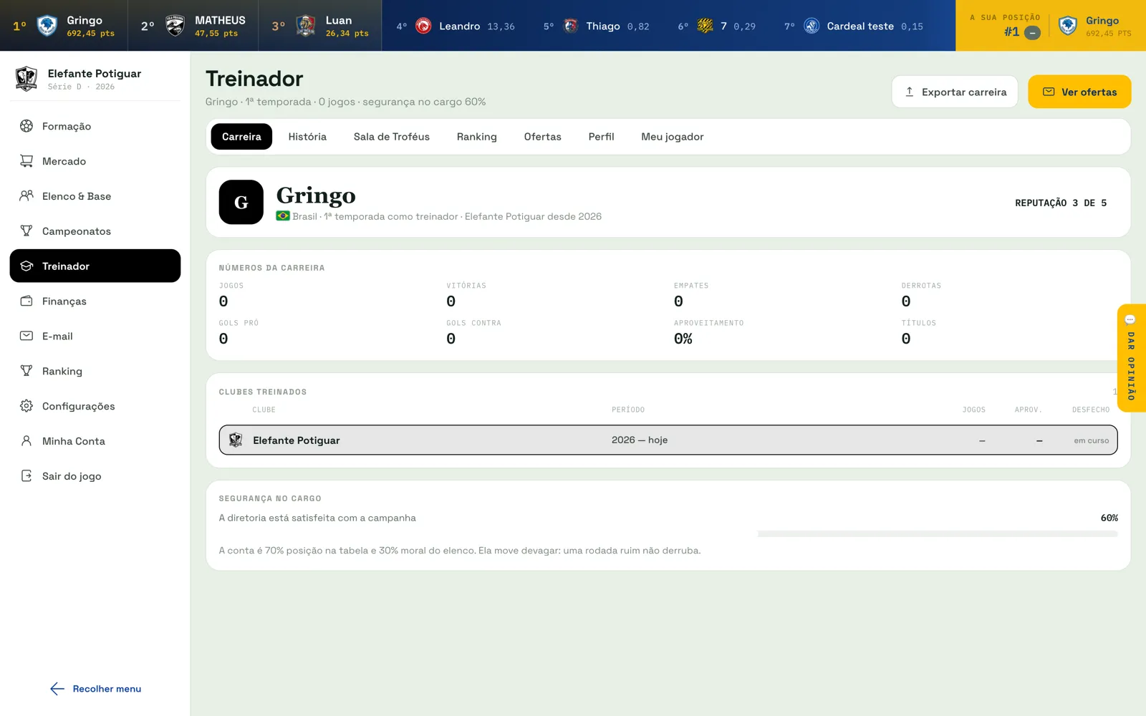This screenshot has height=716, width=1146.
Task: Open the Configurações gear icon
Action: click(x=27, y=406)
